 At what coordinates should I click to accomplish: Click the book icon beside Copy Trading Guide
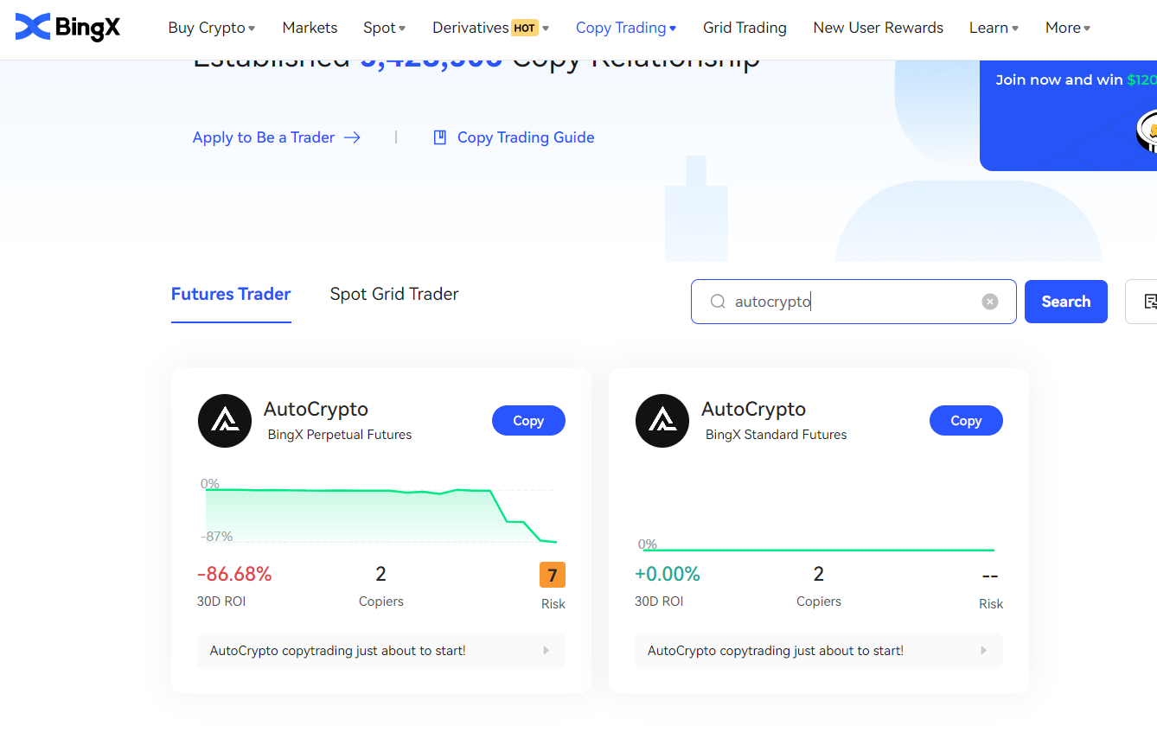pos(440,137)
